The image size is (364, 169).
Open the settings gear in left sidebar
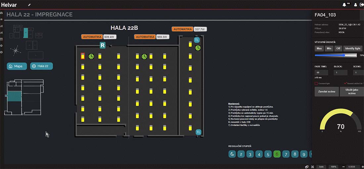coord(2,46)
